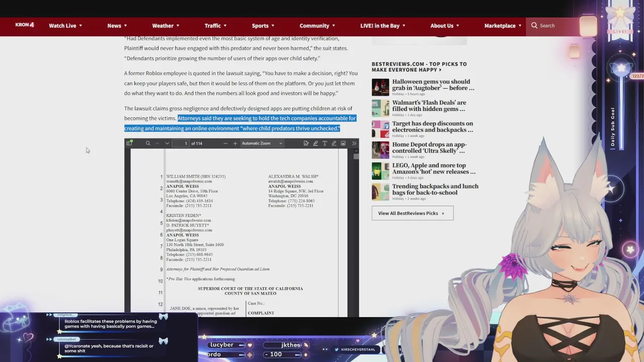Click 'Roblox facilitates these problems' chat message
Viewport: 644px width, 362px height.
coord(111,324)
